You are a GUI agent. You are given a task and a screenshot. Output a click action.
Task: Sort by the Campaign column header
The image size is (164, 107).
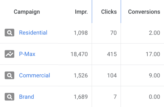pyautogui.click(x=27, y=12)
